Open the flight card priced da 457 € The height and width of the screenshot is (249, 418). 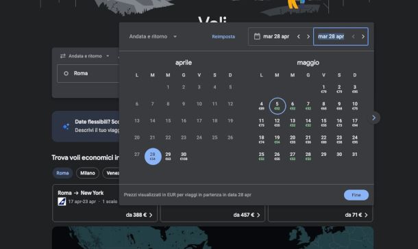(212, 213)
